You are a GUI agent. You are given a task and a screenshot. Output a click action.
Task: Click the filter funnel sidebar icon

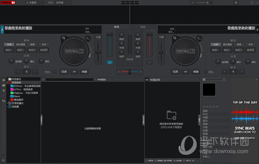coord(3,91)
